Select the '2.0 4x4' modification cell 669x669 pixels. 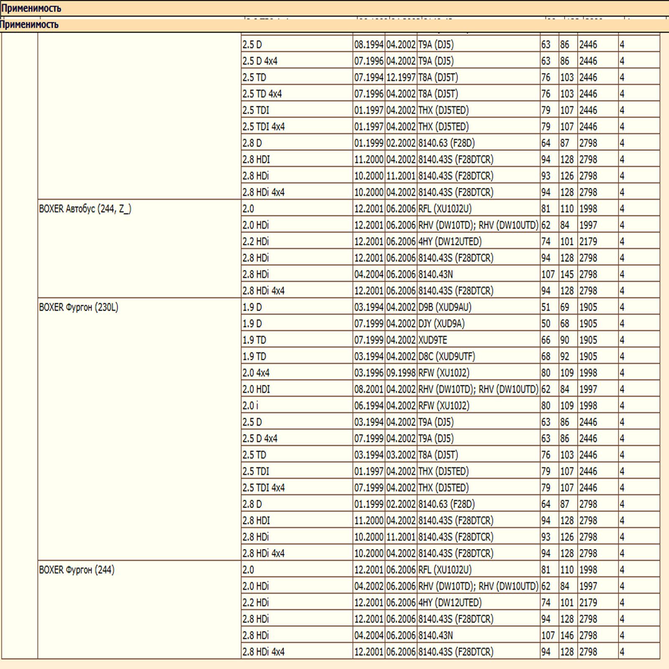(297, 373)
